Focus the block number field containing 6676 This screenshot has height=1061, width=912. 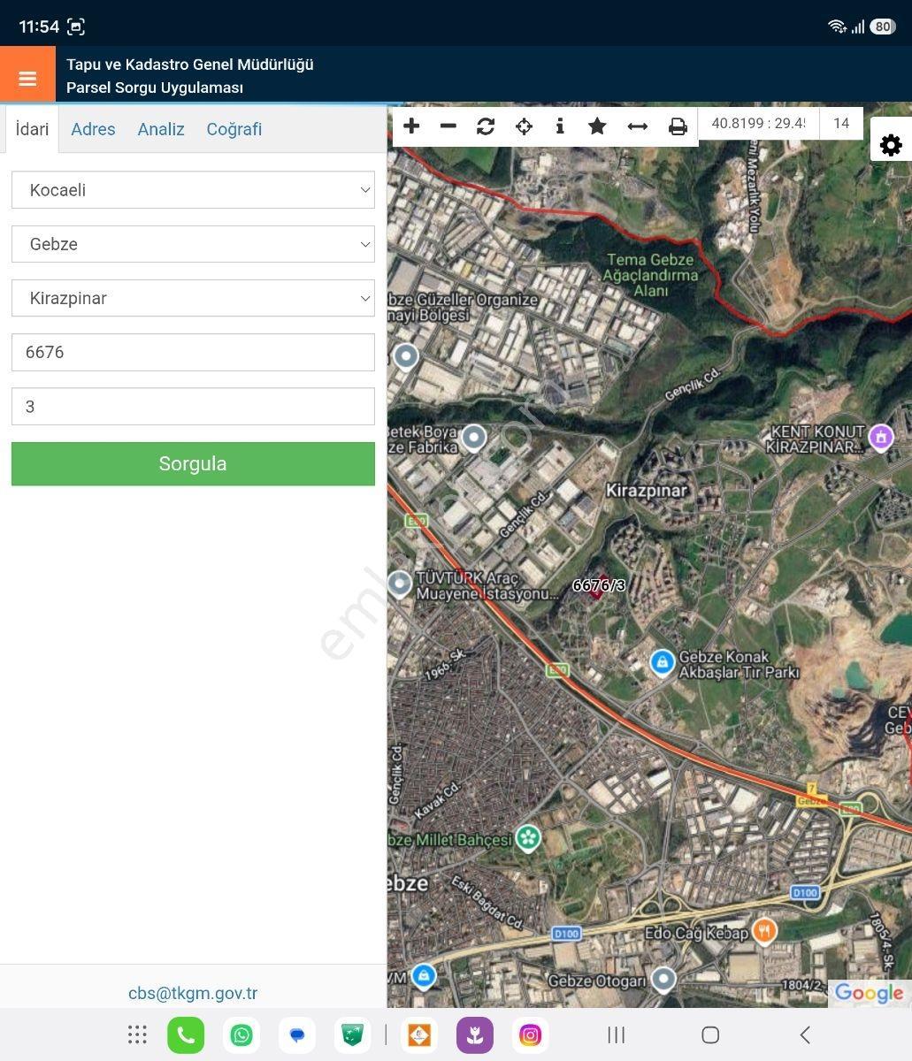click(x=193, y=352)
